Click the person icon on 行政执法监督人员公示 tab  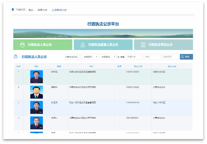click(83, 45)
